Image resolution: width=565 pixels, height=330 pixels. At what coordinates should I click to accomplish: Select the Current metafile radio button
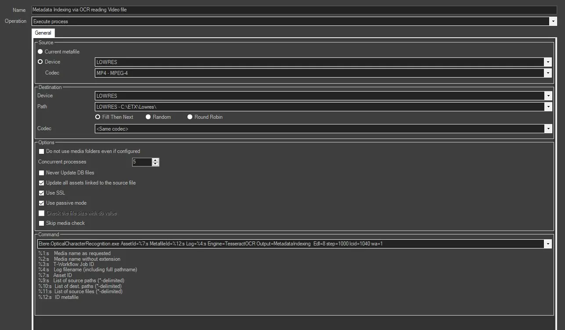(40, 52)
